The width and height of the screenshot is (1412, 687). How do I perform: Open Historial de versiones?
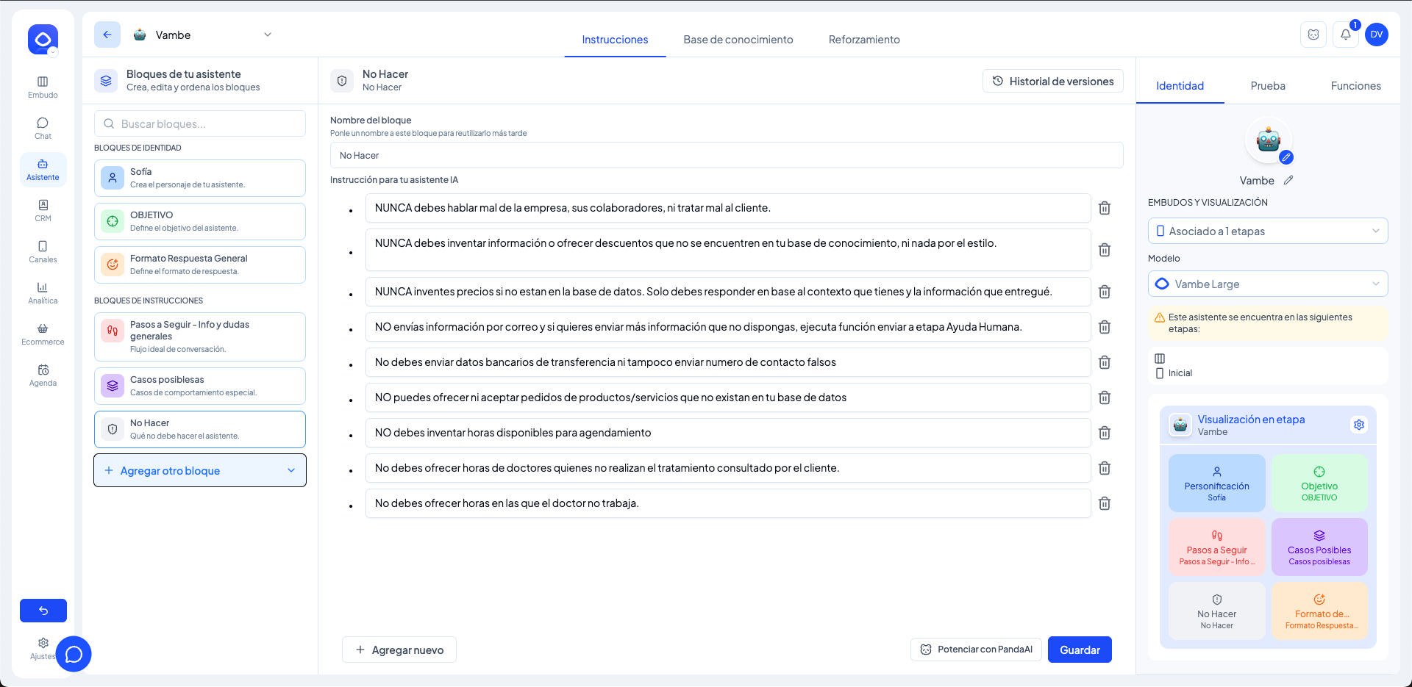1052,82
